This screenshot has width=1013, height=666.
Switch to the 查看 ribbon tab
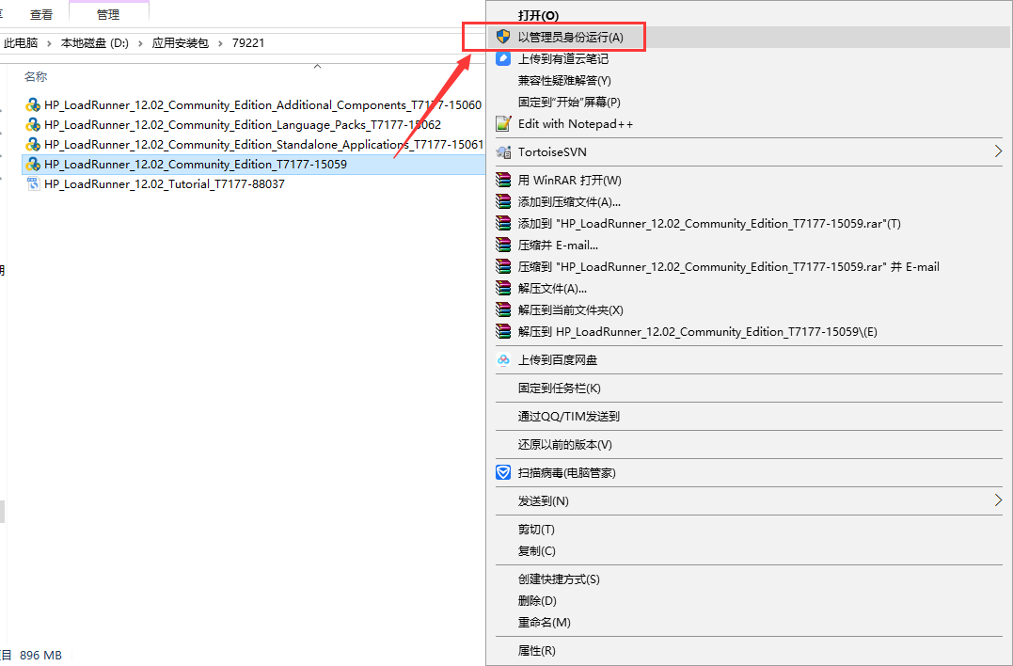[x=41, y=14]
